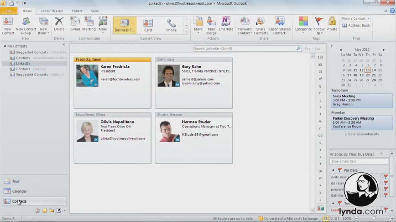
Task: Schedule a Meeting with contact
Action: 89,25
